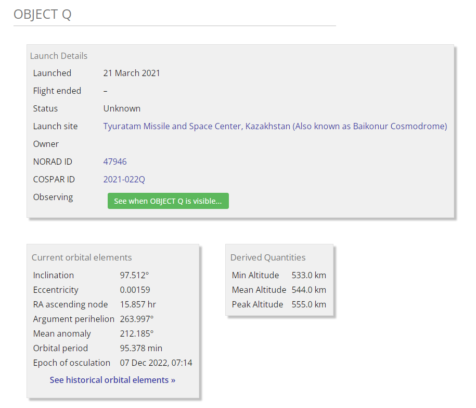Click the 'Epoch of osculation' label

[72, 363]
